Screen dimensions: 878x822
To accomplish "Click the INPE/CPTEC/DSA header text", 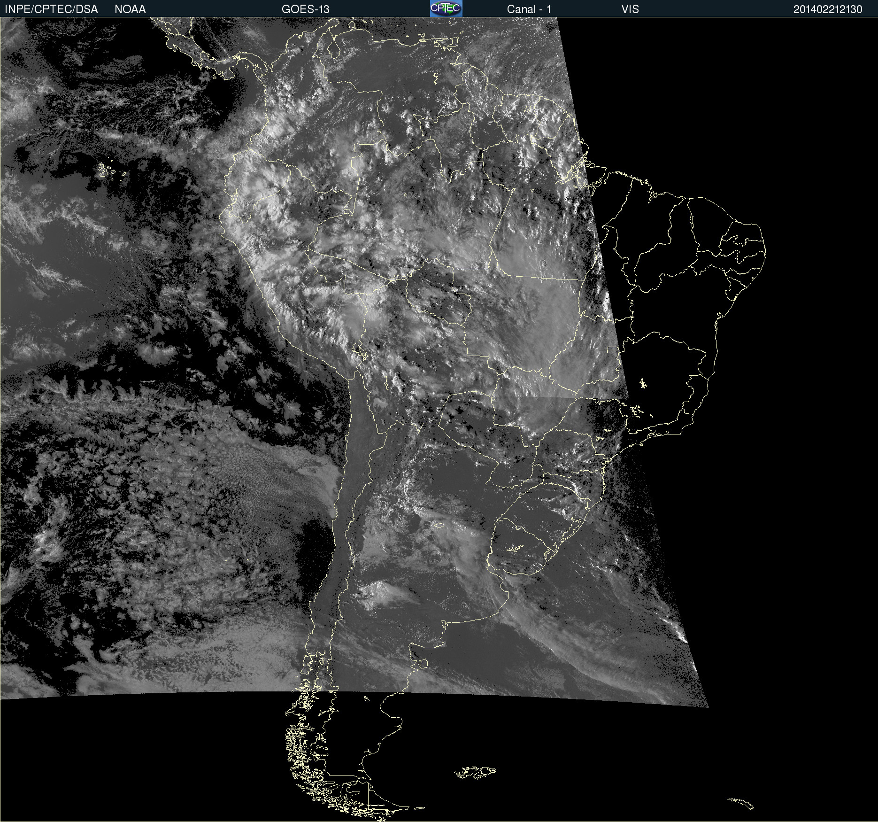I will tap(51, 9).
